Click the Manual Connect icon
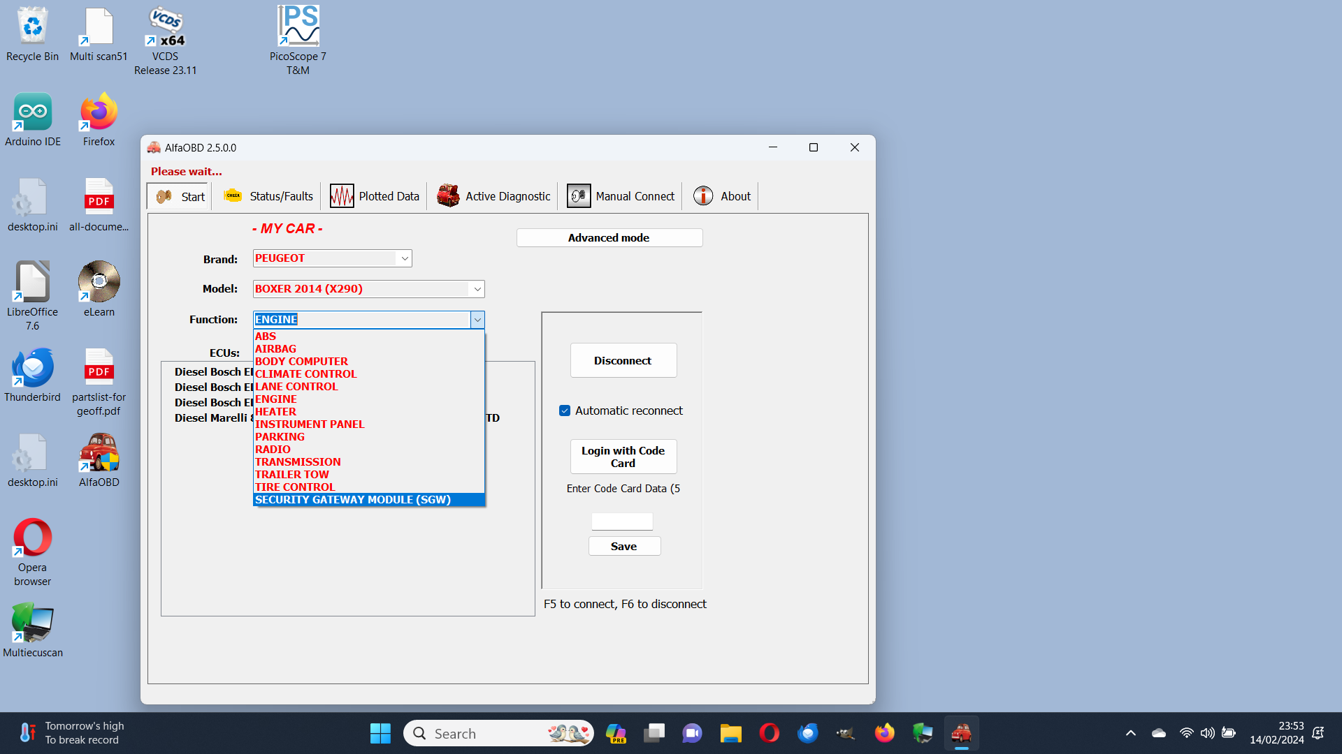The width and height of the screenshot is (1342, 754). (578, 195)
